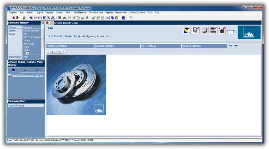
Task: Open the Export menu
Action: click(x=40, y=13)
